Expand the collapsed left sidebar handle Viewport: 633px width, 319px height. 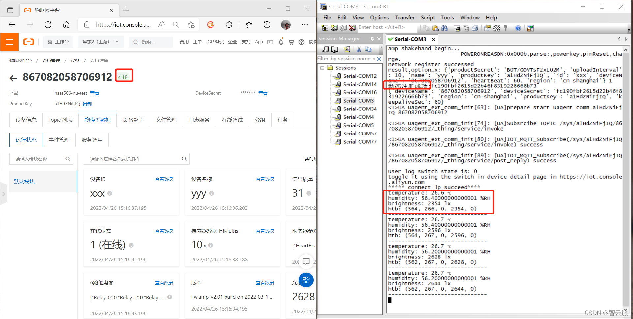pyautogui.click(x=3, y=194)
